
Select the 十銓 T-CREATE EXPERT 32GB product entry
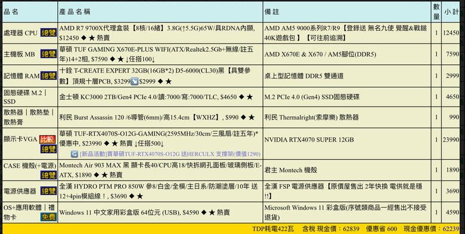tap(155, 76)
